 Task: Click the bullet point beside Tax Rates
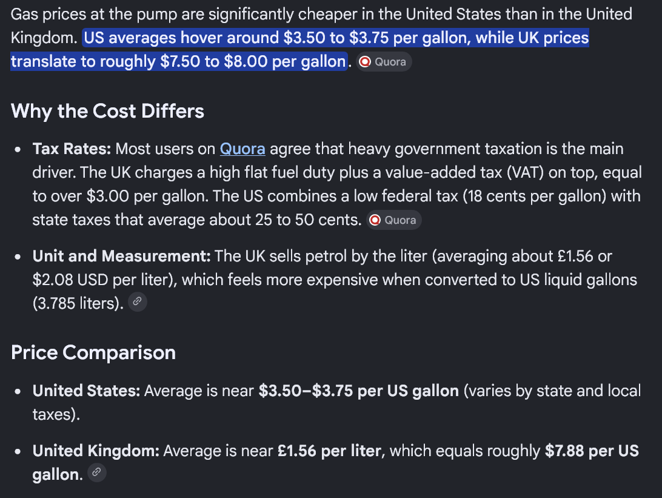coord(18,150)
